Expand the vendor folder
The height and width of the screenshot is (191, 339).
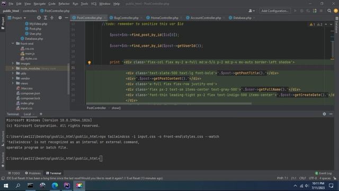pos(13,79)
